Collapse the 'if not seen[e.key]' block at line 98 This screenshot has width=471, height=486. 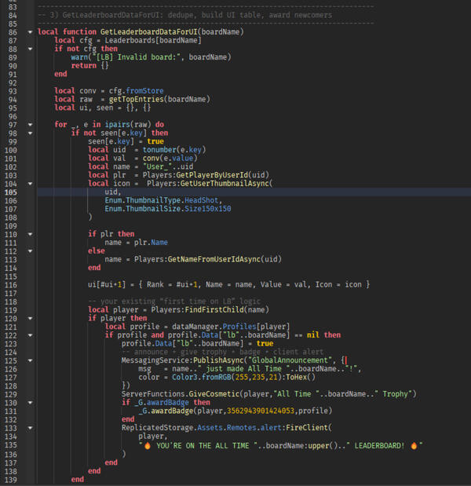[x=30, y=133]
